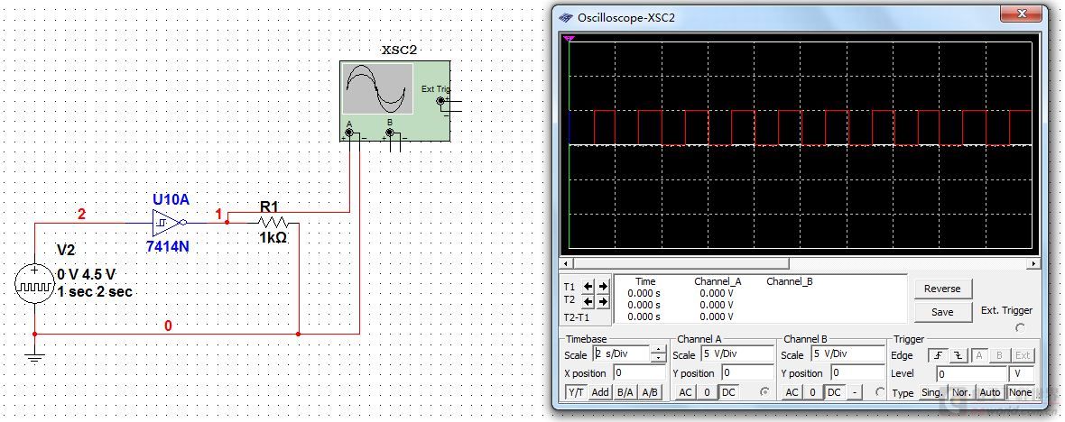
Task: Select Ext. Trigger radio button
Action: (1020, 328)
